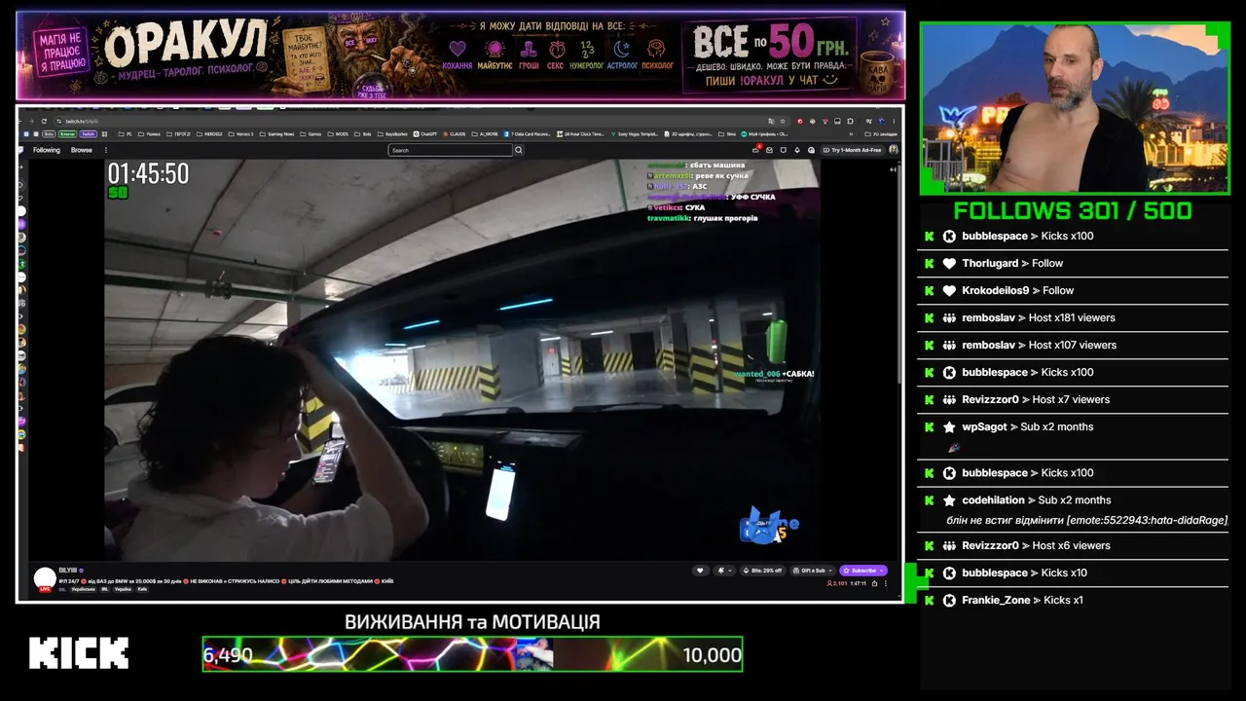Viewport: 1246px width, 701px height.
Task: Open the Sony Vegas Templates bookmark
Action: click(634, 133)
